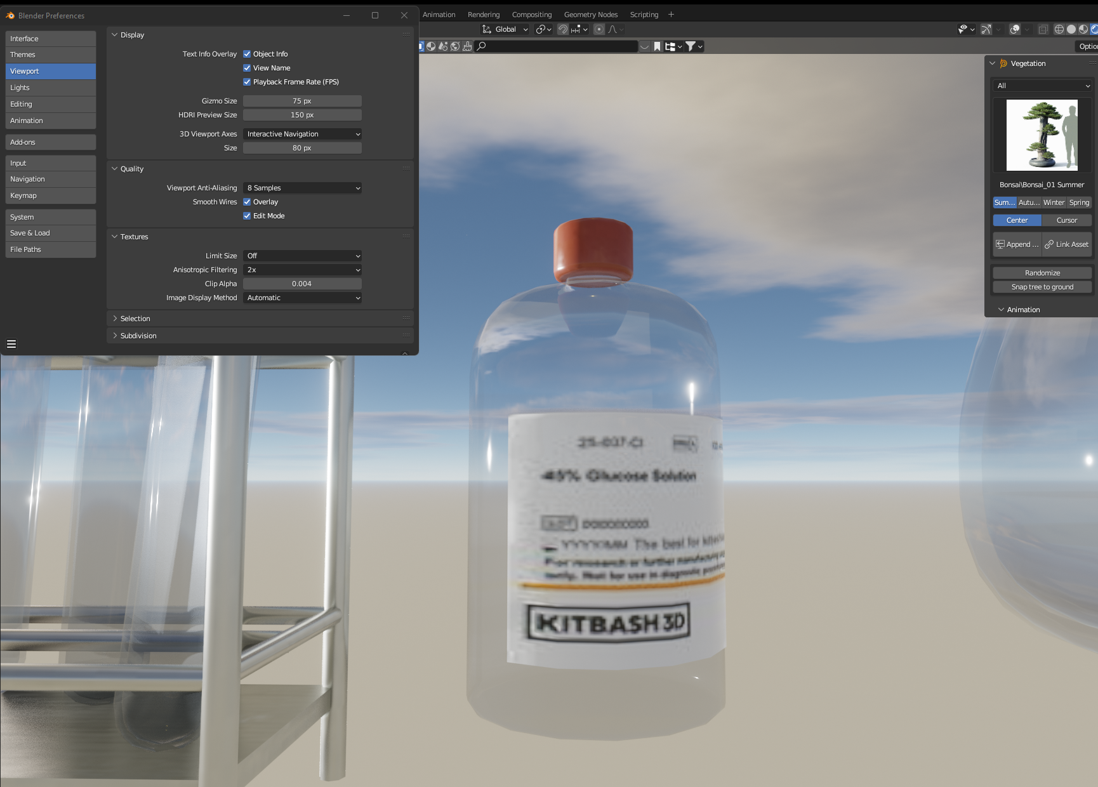Click the Append button
This screenshot has height=787, width=1098.
tap(1017, 244)
